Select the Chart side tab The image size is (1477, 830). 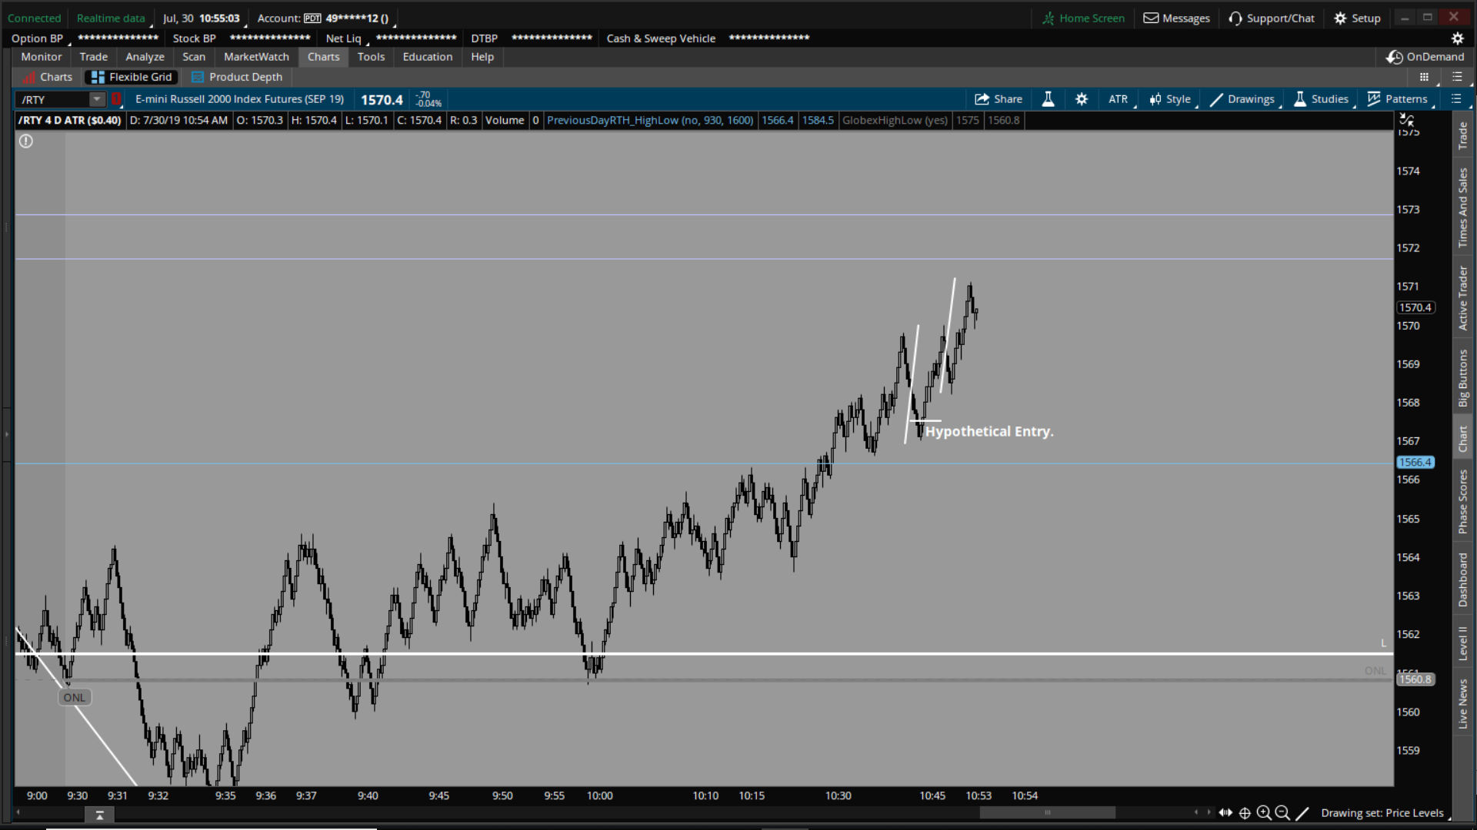pos(1463,439)
